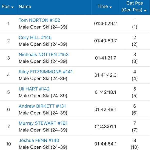Open Cory HILL #145 result
The width and height of the screenshot is (150, 150).
tap(35, 37)
